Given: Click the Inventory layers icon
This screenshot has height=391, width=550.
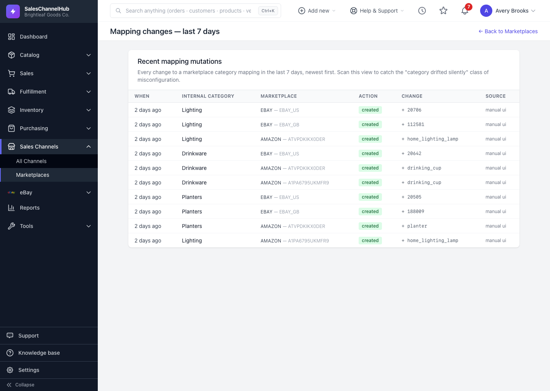Looking at the screenshot, I should (11, 110).
